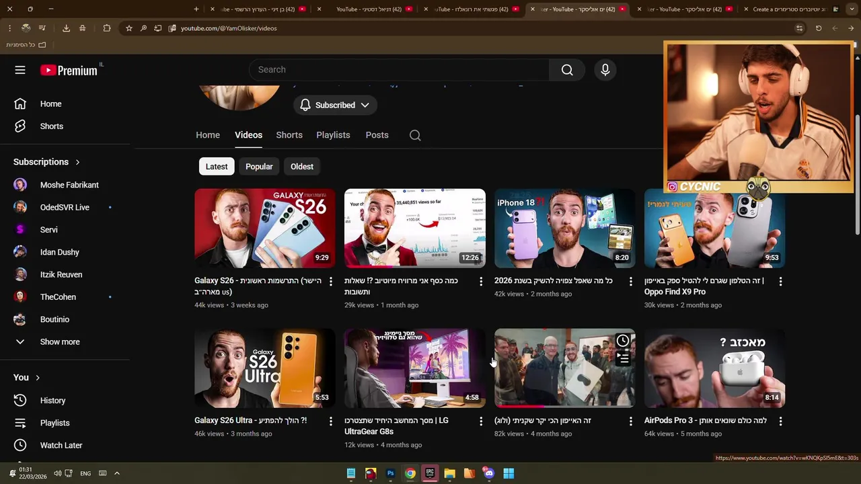The width and height of the screenshot is (861, 484).
Task: Open Chrome extensions puzzle icon
Action: (107, 28)
